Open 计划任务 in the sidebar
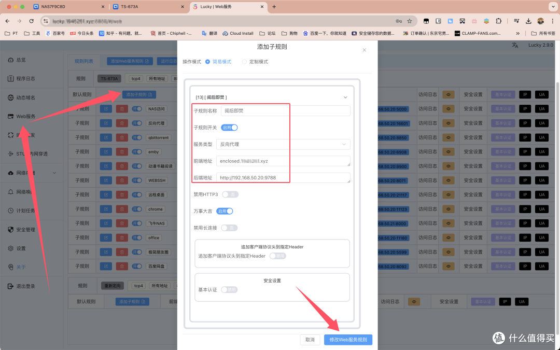Viewport: 560px width, 350px height. coord(21,211)
